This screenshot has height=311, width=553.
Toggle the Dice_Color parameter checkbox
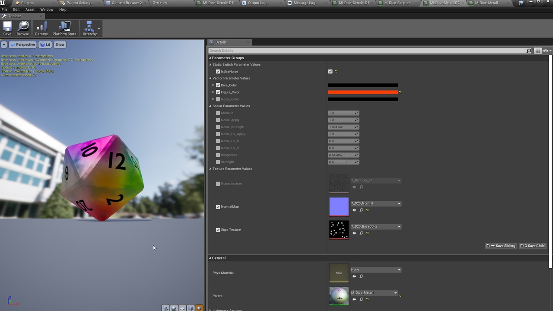[x=218, y=86]
